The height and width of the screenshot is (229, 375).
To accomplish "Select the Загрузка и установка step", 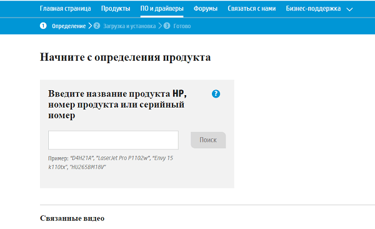I will pyautogui.click(x=129, y=26).
